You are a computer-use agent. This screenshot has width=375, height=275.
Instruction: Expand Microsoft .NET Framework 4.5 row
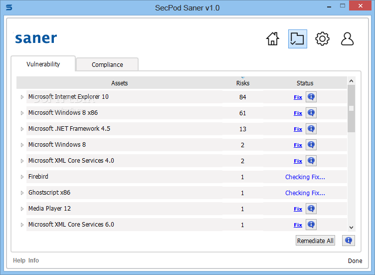(22, 129)
